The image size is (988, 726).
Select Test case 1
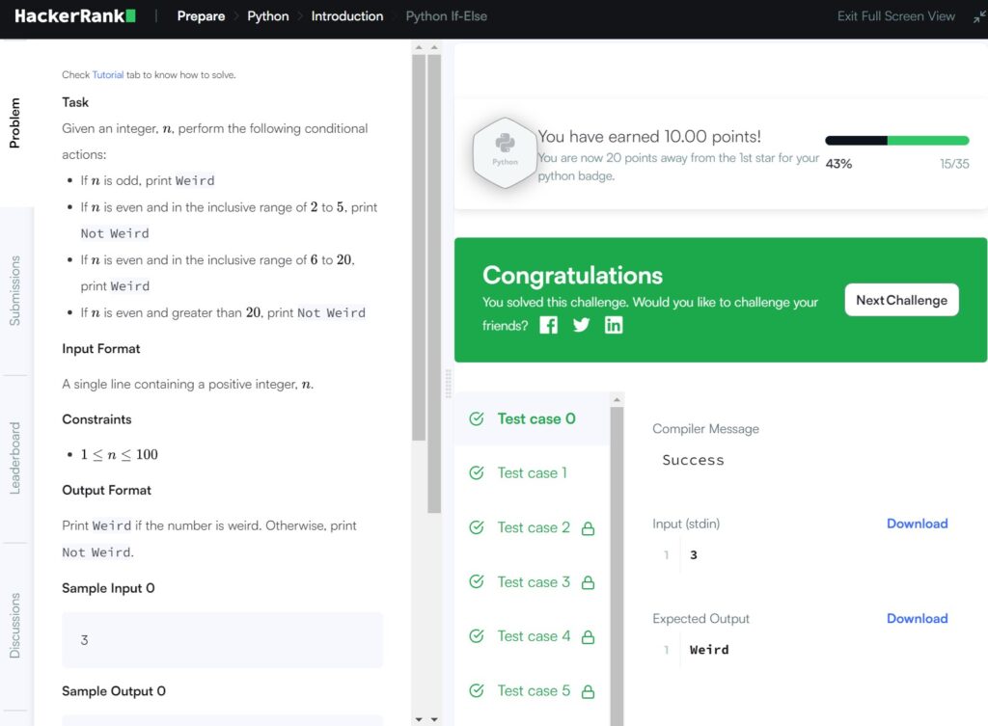[x=532, y=472]
